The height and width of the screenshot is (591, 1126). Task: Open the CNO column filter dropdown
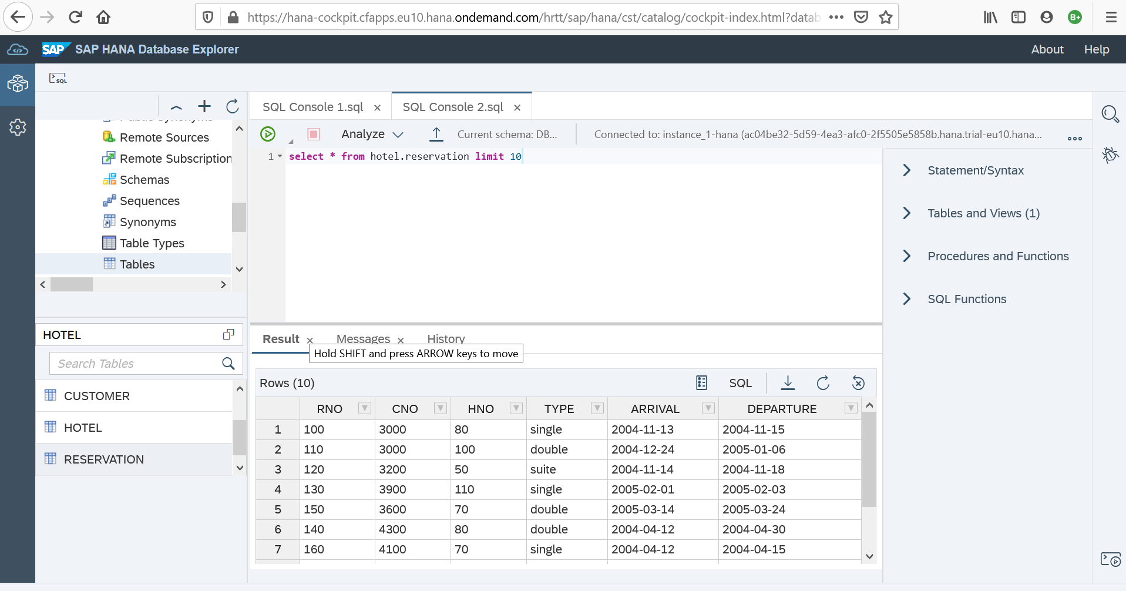441,408
